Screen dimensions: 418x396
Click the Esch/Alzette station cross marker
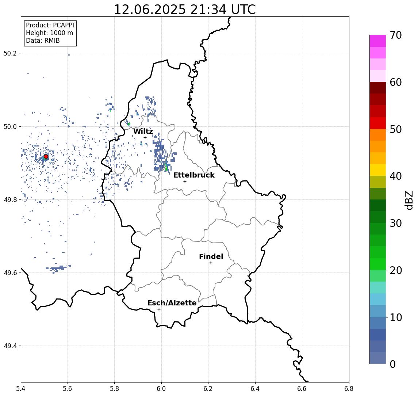coord(159,309)
